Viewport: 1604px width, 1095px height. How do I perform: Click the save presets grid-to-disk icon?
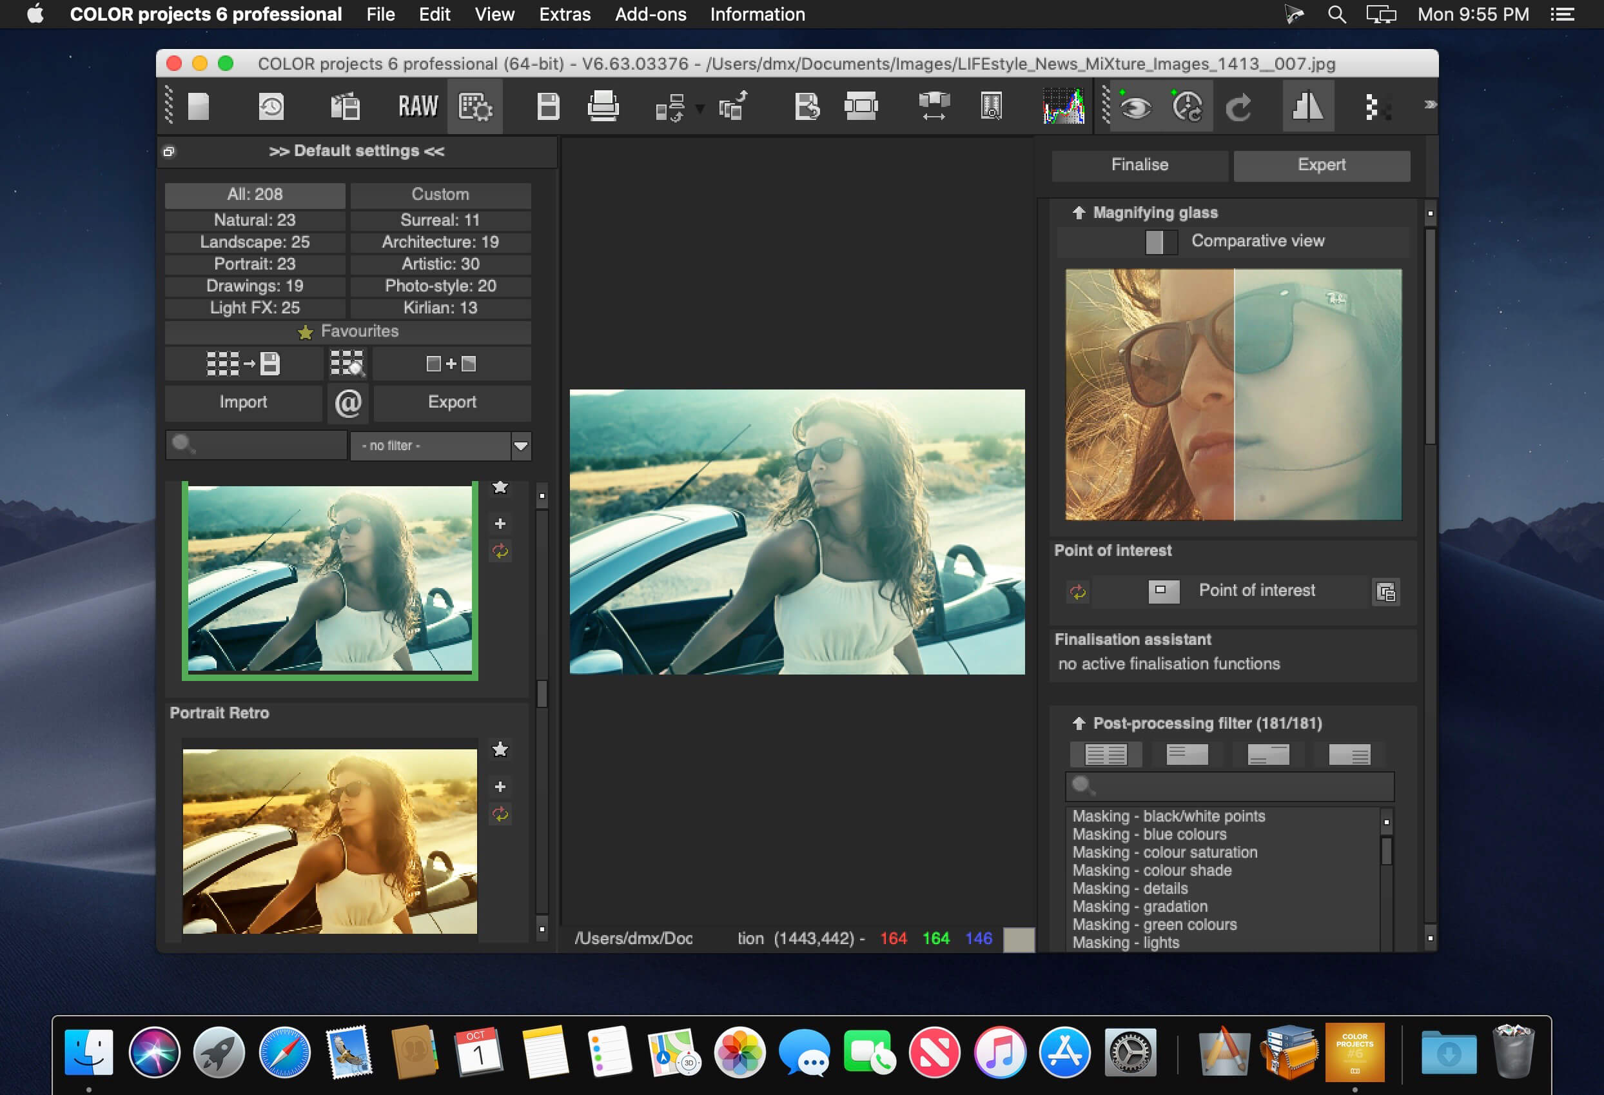click(x=244, y=364)
